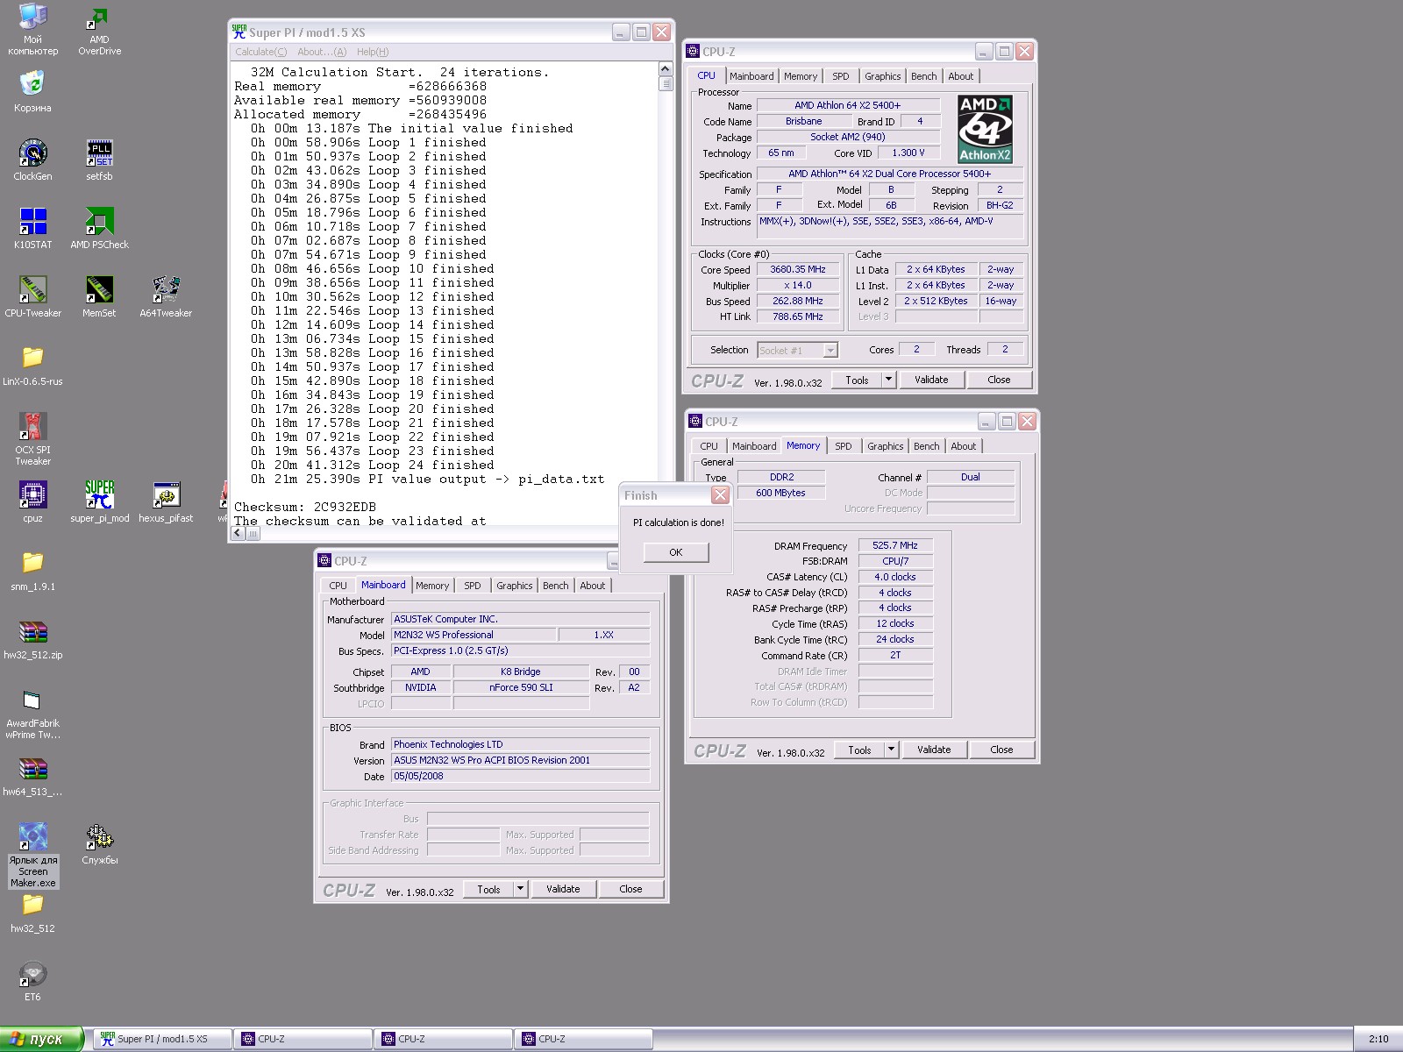This screenshot has height=1052, width=1403.
Task: Select the first CPU-Z taskbar button
Action: coord(303,1039)
